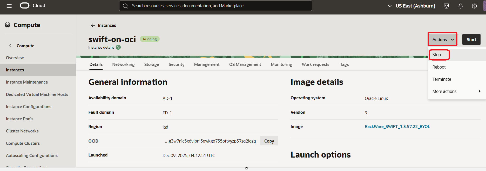
Task: Open the Cloud Shell developer tools icon
Action: coord(446,6)
